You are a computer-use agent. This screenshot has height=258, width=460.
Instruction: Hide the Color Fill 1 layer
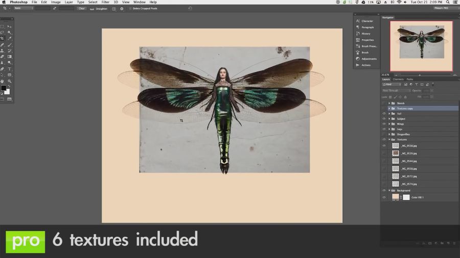[384, 197]
